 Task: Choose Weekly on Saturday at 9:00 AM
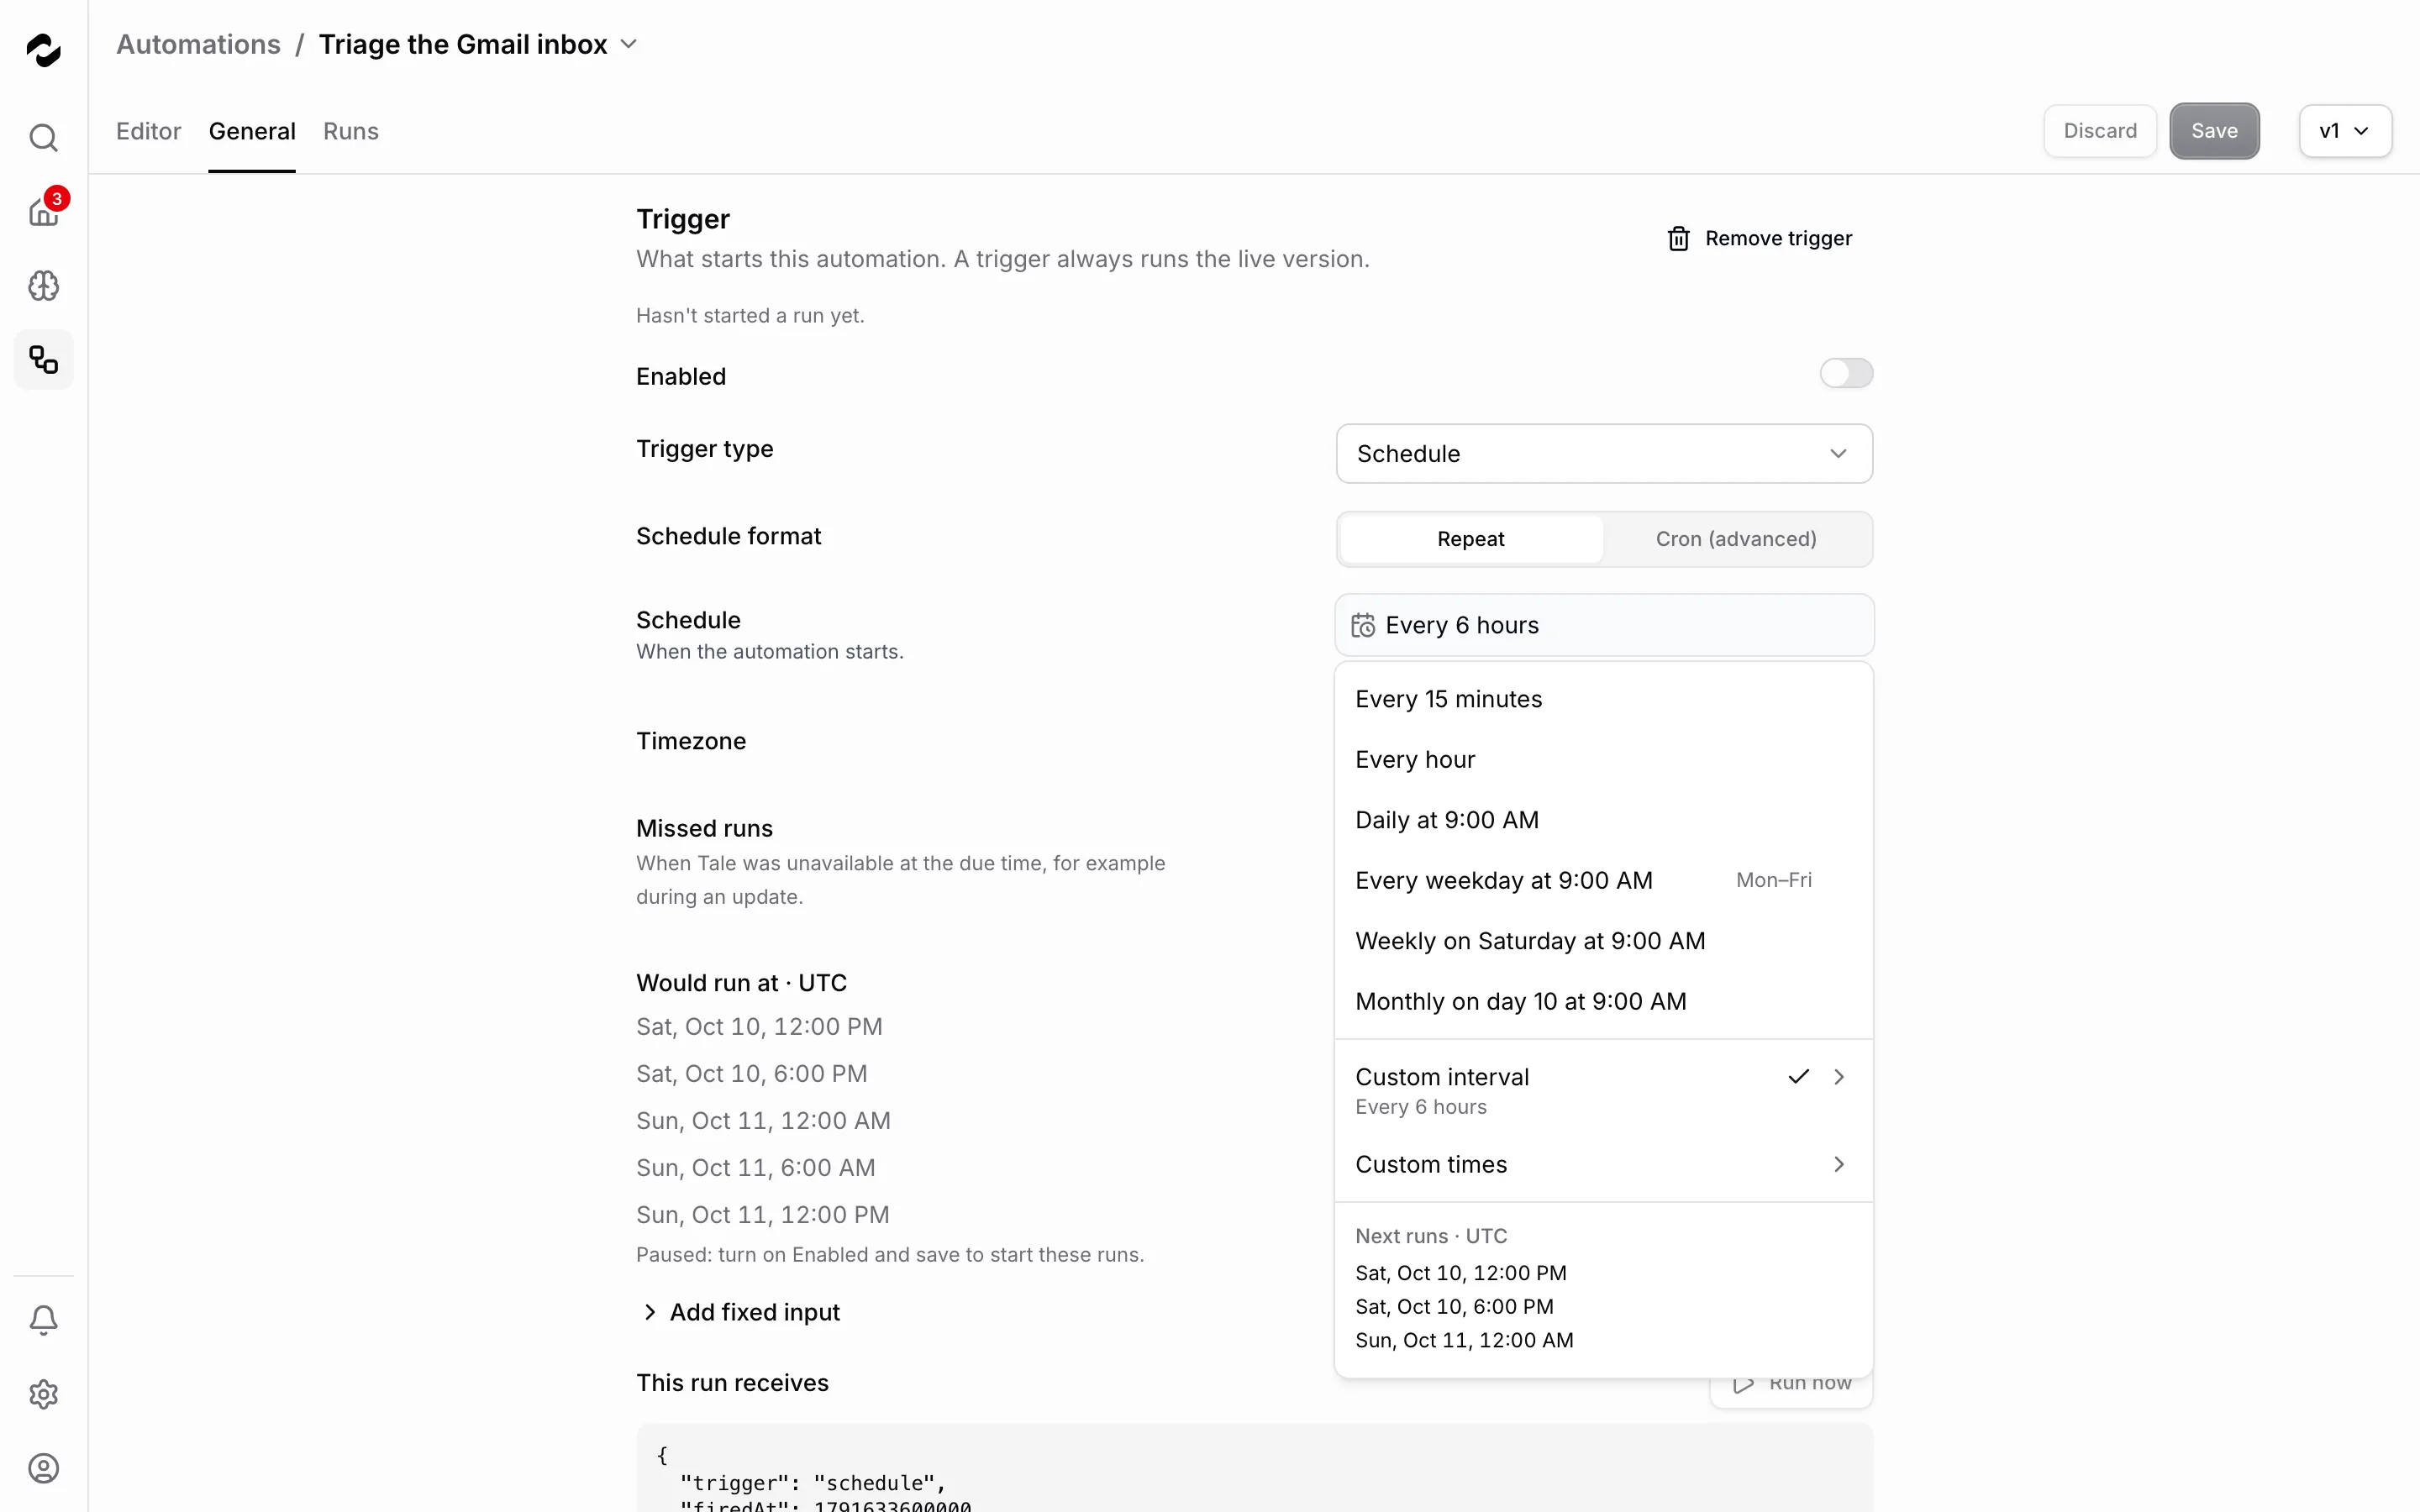(x=1603, y=941)
